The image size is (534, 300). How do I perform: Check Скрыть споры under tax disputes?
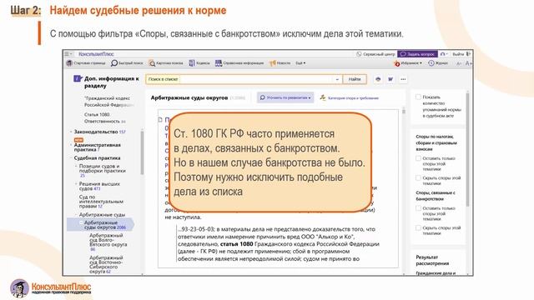[418, 177]
